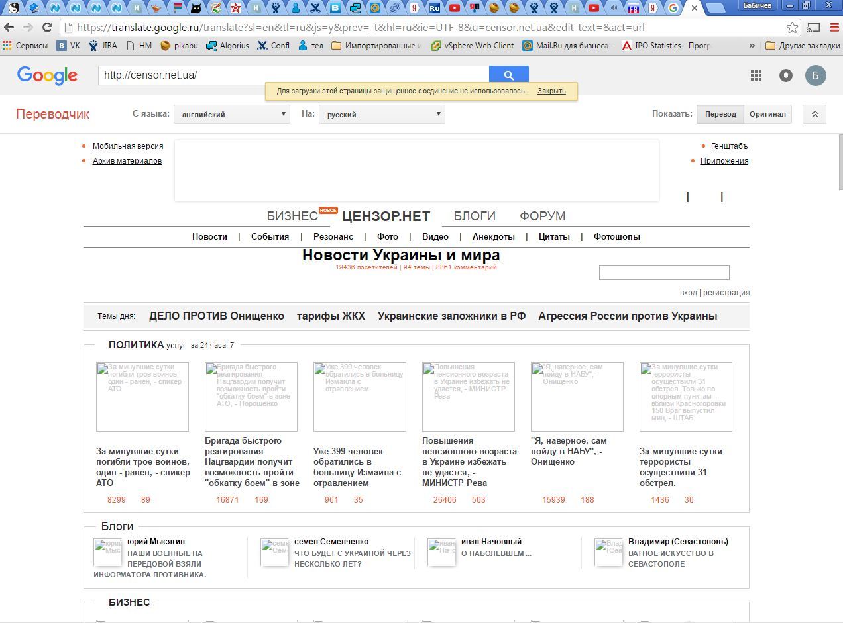Screen dimensions: 843x623
Task: Open a new browser tab
Action: coord(715,9)
